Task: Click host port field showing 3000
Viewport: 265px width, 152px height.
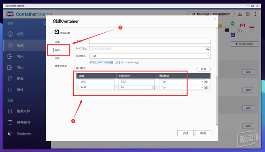Action: point(96,81)
